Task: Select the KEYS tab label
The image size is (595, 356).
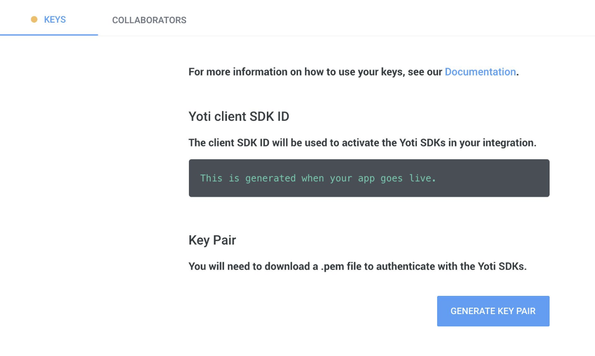Action: click(x=55, y=20)
